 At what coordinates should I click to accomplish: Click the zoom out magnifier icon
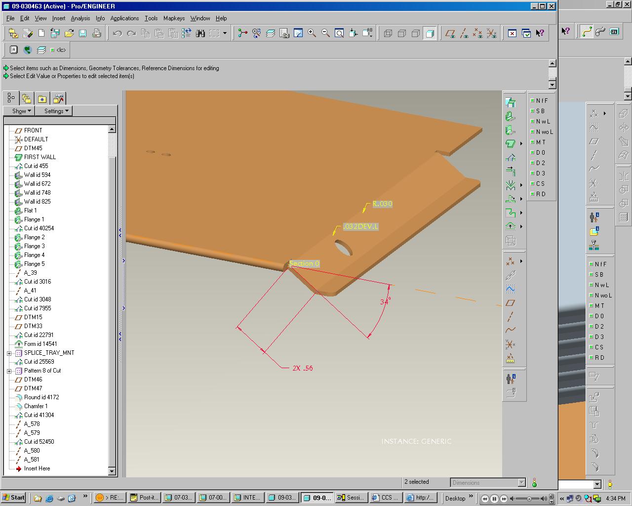click(x=325, y=33)
